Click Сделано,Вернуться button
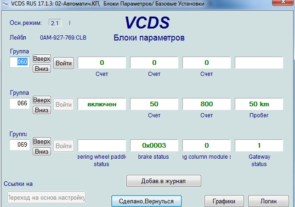The image size is (295, 207). (147, 201)
